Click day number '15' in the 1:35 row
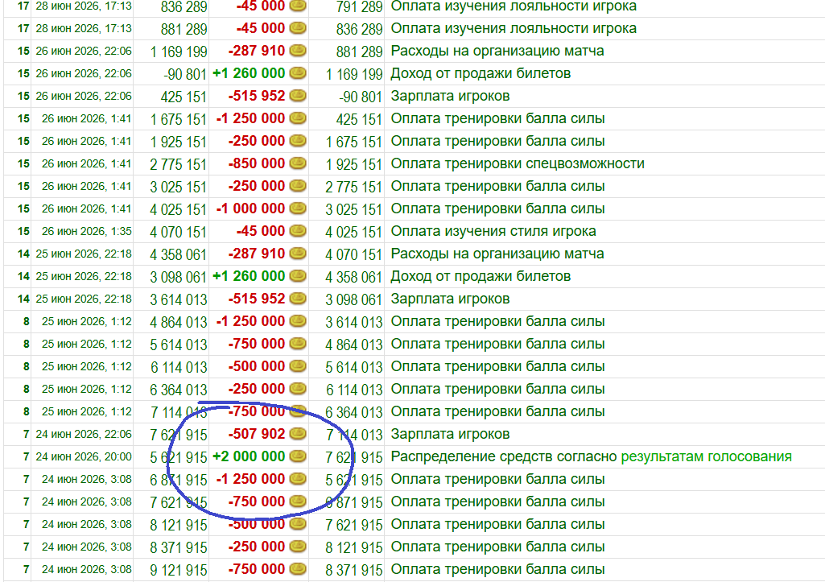The image size is (825, 582). 23,231
